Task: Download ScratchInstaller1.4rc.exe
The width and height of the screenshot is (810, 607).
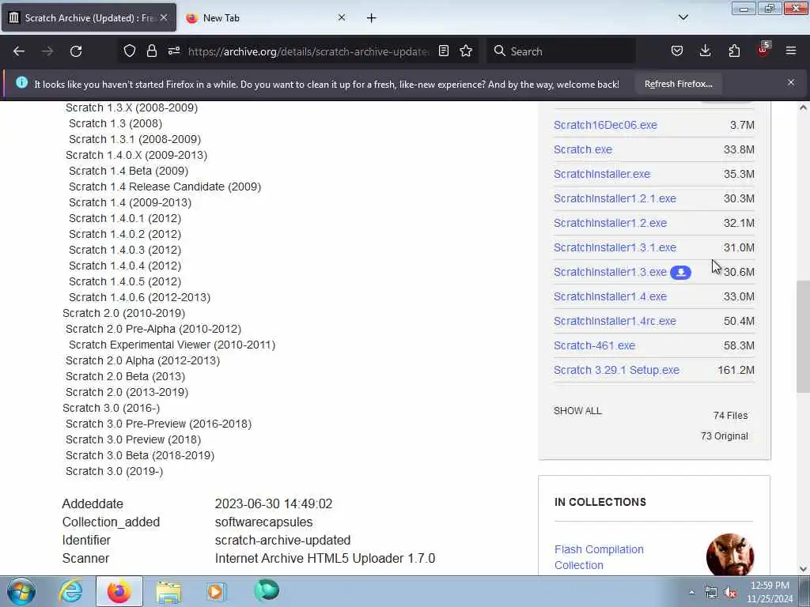Action: coord(615,321)
